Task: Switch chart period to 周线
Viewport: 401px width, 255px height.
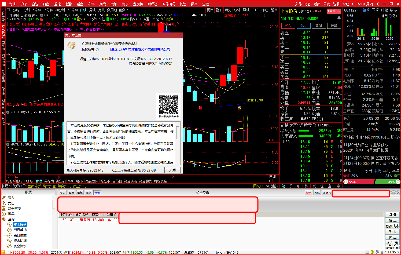Action: [x=93, y=10]
